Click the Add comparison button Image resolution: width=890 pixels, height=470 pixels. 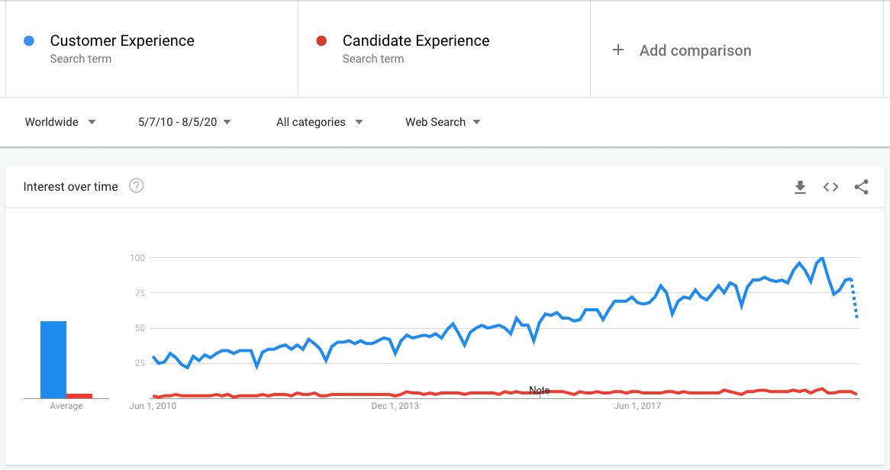[695, 50]
